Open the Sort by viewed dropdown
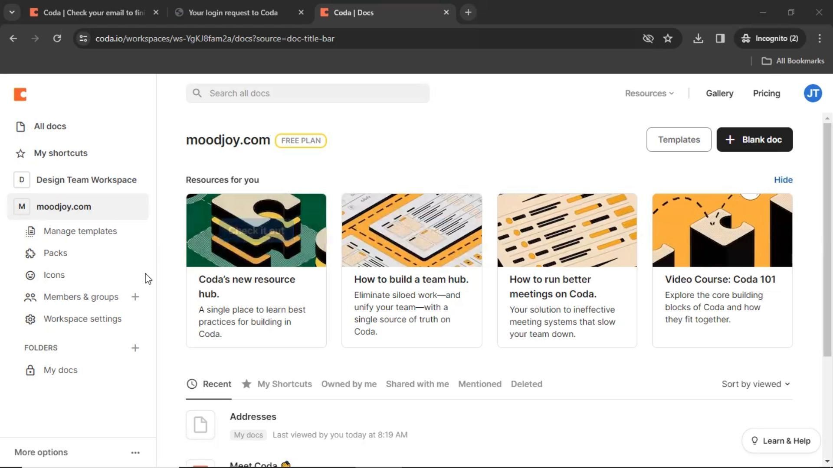Image resolution: width=833 pixels, height=468 pixels. 755,384
